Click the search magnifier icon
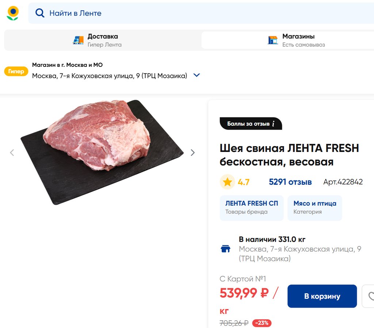 coord(40,13)
